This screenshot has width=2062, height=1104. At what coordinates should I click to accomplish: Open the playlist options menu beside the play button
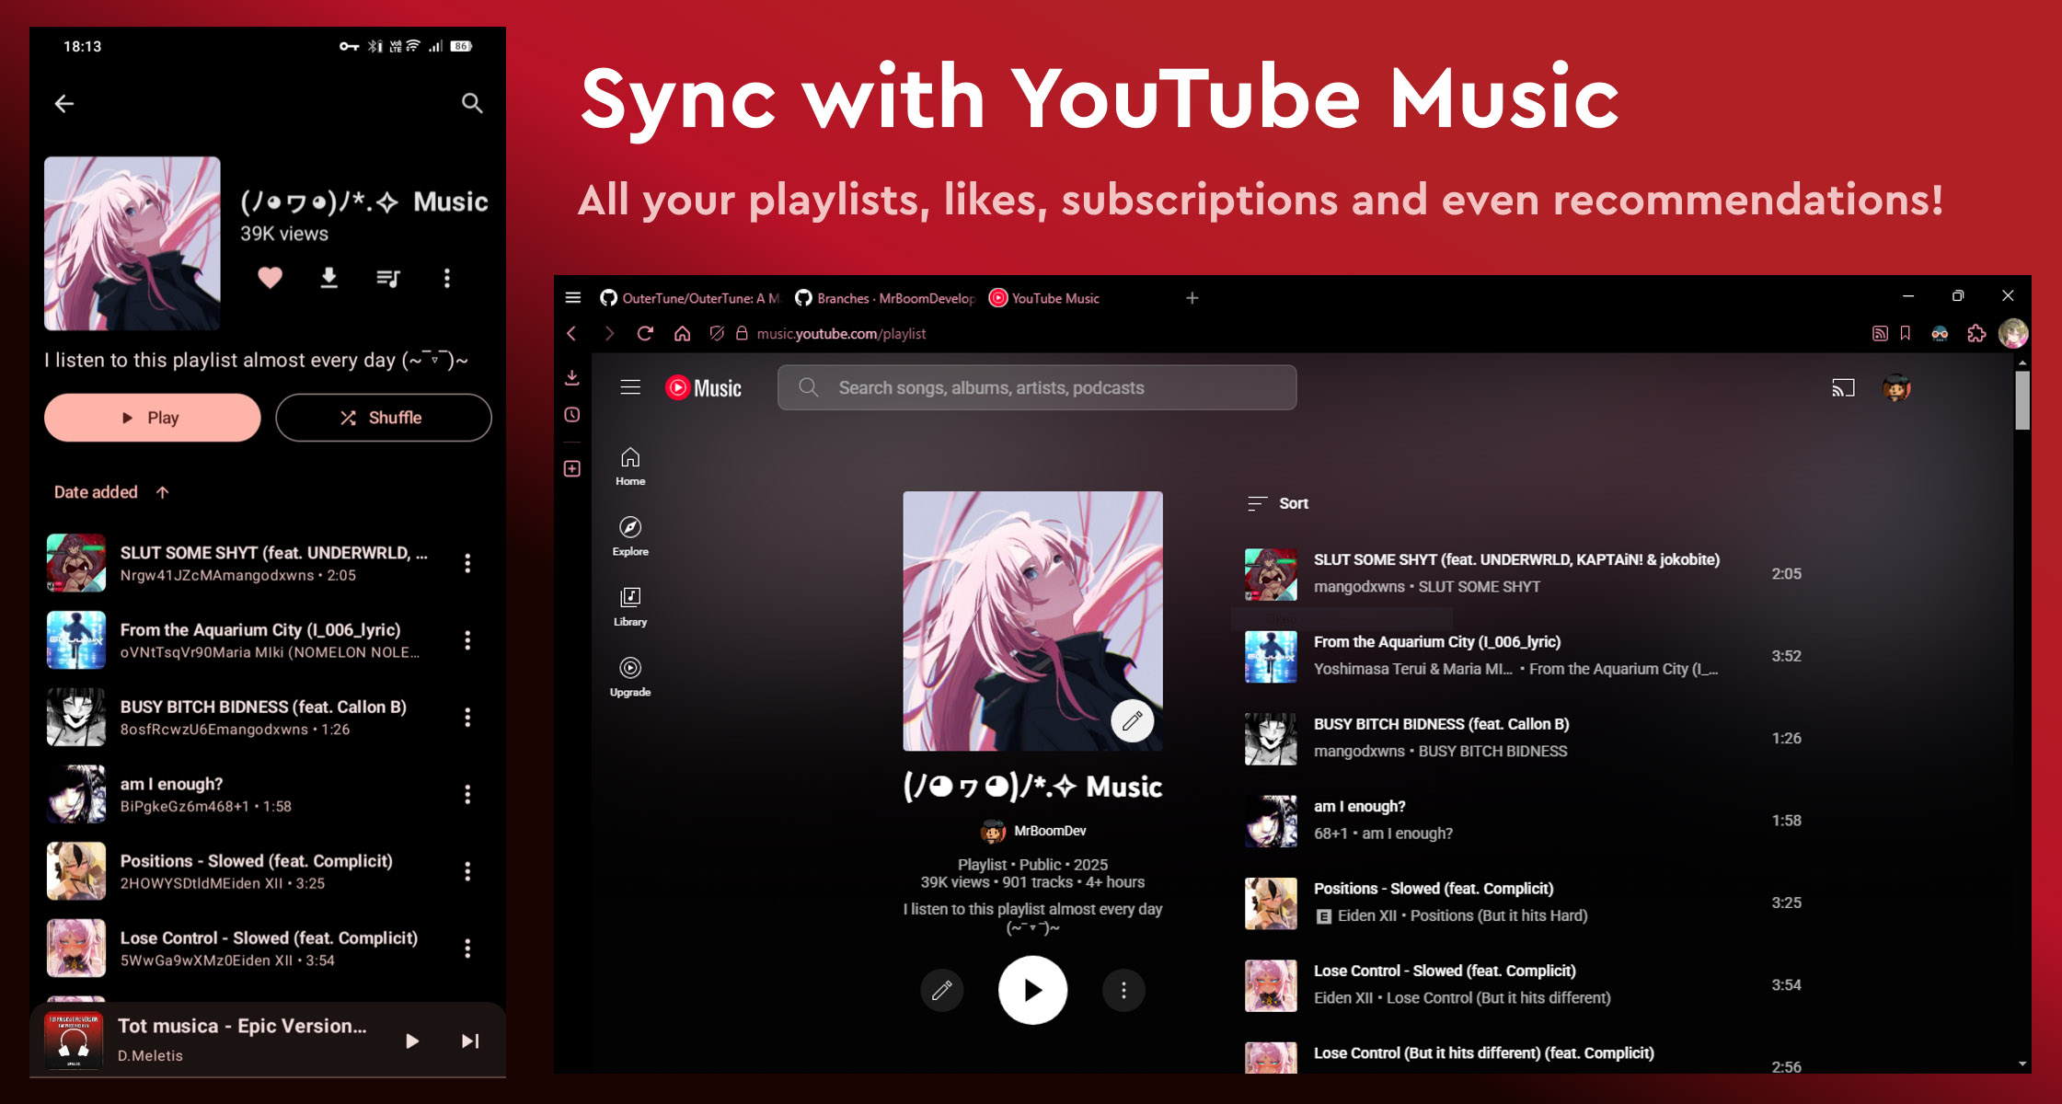pos(1123,990)
